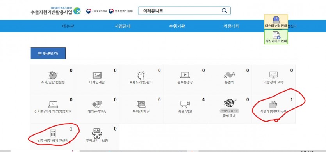Click the 무역보험·보증 label
This screenshot has width=326, height=152.
tap(97, 141)
